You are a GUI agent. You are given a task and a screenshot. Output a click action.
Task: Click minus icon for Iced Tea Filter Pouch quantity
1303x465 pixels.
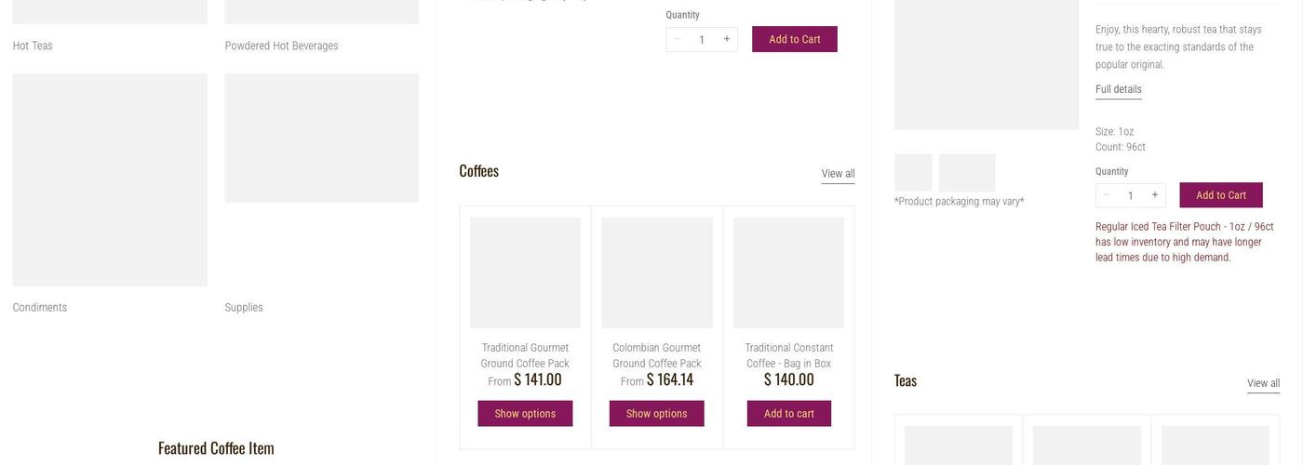[1107, 195]
